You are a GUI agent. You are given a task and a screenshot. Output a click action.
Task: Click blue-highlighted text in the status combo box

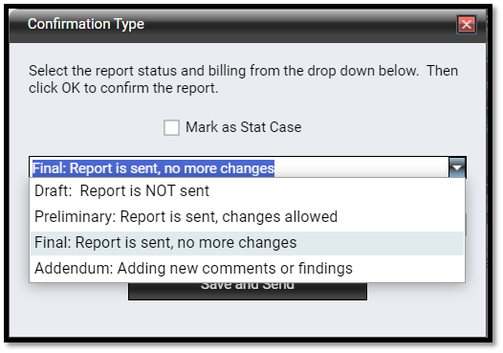point(153,168)
